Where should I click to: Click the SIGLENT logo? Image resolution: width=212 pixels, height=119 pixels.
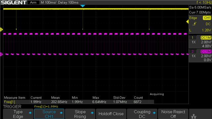click(x=14, y=2)
